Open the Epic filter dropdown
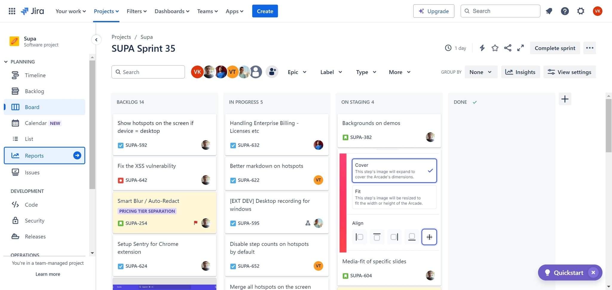Viewport: 612px width, 290px height. 297,72
